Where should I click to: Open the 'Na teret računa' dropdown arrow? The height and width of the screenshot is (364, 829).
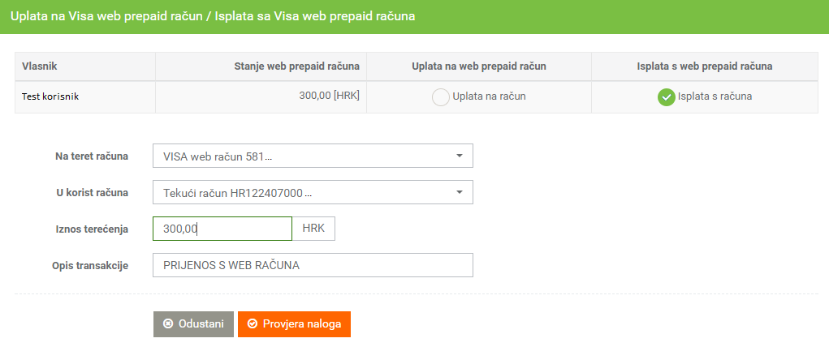459,156
